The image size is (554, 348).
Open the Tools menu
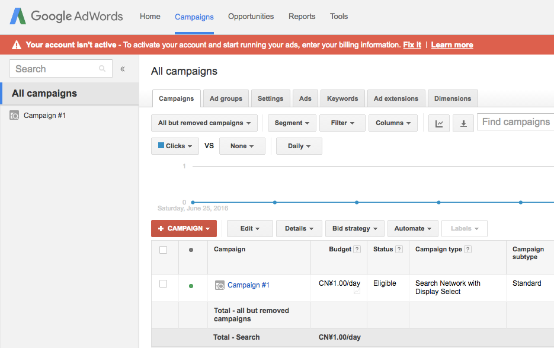[x=339, y=16]
